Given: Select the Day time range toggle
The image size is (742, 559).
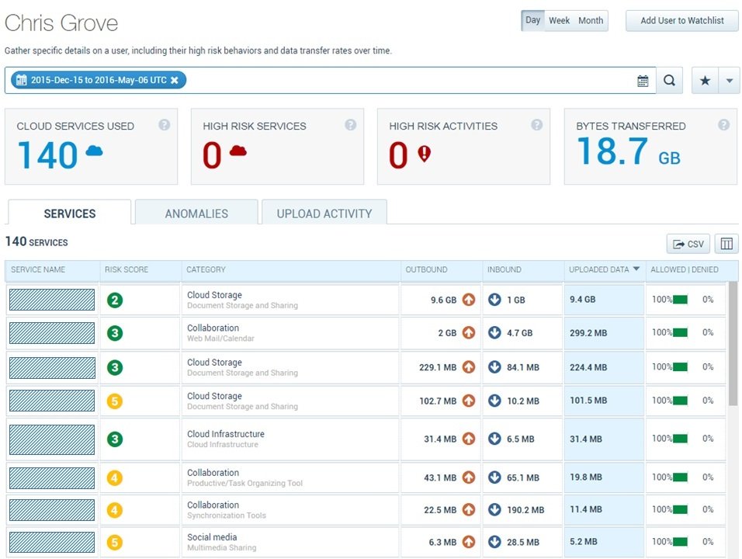Looking at the screenshot, I should point(533,20).
